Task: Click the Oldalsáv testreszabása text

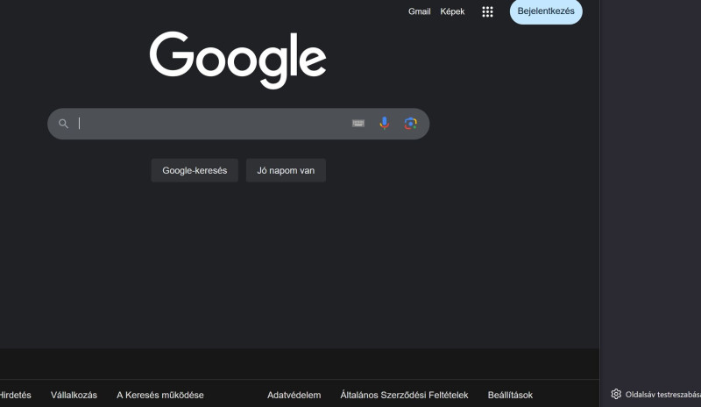Action: [x=663, y=395]
